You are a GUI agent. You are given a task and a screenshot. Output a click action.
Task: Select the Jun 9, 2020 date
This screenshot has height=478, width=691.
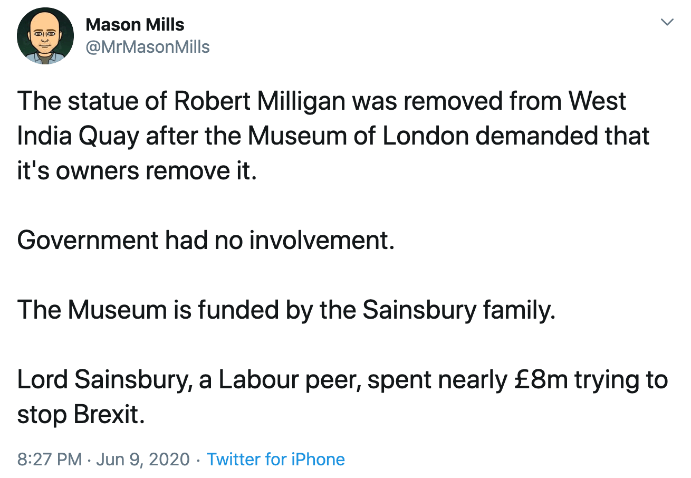[144, 459]
